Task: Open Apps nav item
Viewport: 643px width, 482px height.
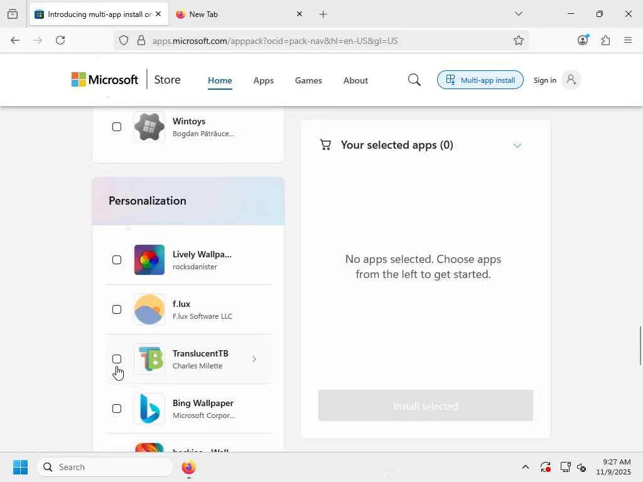Action: pos(263,80)
